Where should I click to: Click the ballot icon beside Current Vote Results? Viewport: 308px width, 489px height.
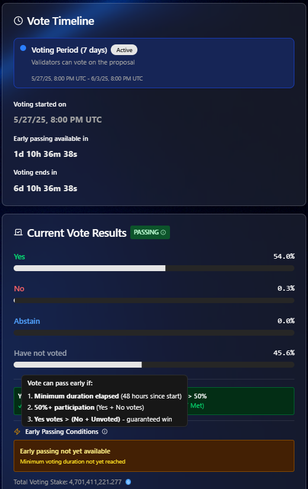click(18, 232)
